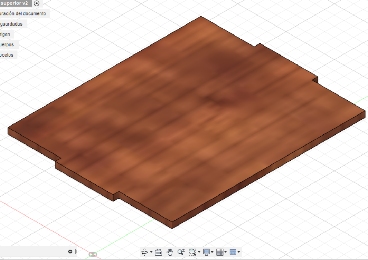The height and width of the screenshot is (260, 368).
Task: Click the plus icon in comments panel
Action: (70, 252)
